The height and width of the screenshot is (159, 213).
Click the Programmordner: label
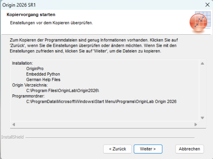click(x=28, y=96)
